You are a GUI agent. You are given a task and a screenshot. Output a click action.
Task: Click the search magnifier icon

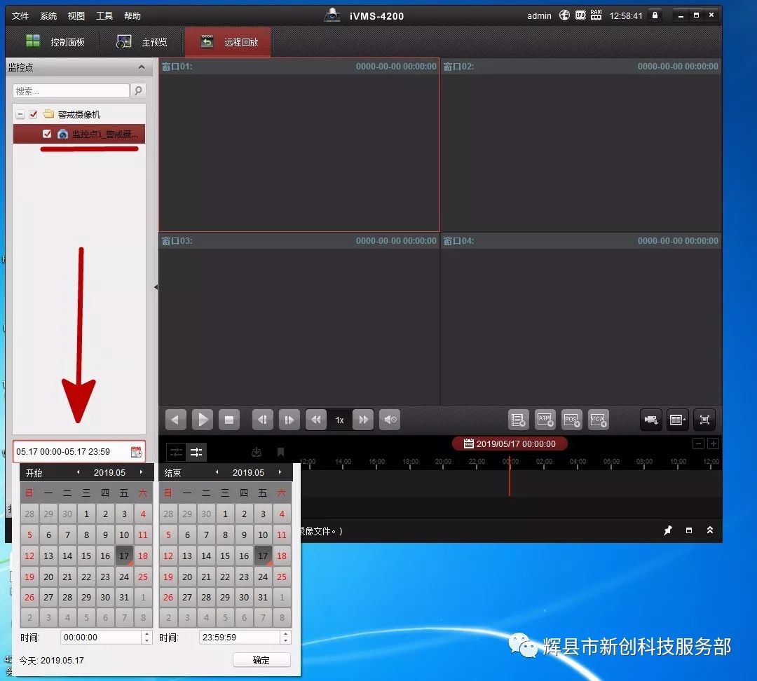coord(138,91)
